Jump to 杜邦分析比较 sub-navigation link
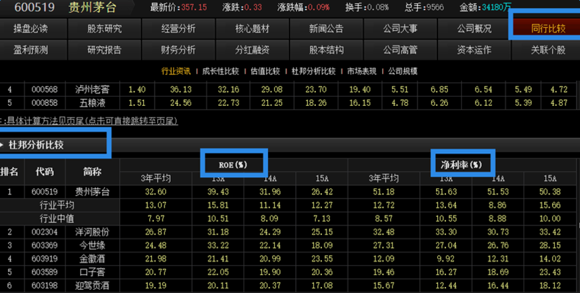580x293 pixels. pyautogui.click(x=314, y=71)
